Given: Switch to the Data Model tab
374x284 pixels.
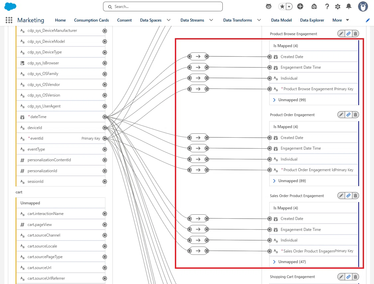Looking at the screenshot, I should [281, 20].
